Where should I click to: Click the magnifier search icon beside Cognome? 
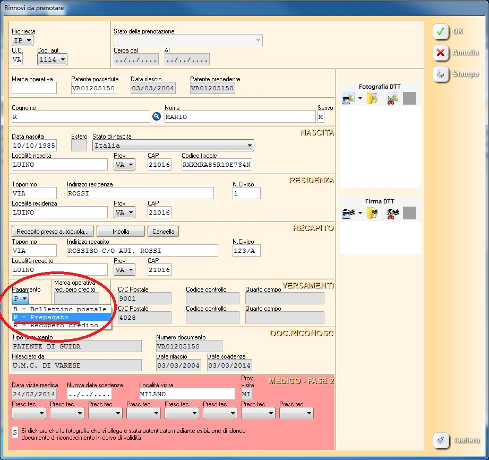pos(157,117)
